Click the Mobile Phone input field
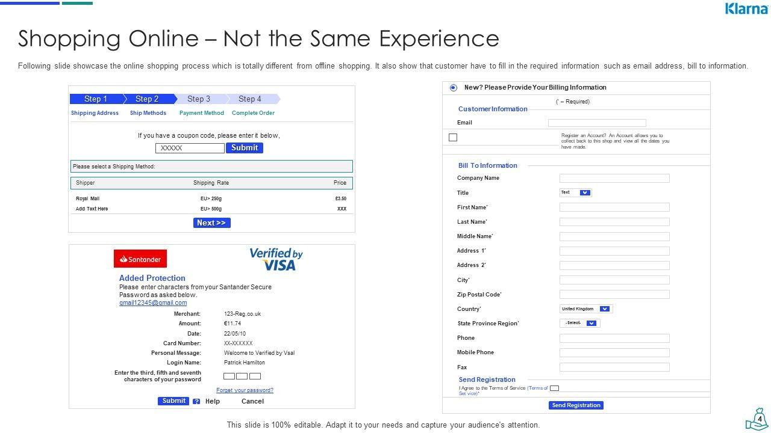Image resolution: width=771 pixels, height=433 pixels. [x=614, y=352]
